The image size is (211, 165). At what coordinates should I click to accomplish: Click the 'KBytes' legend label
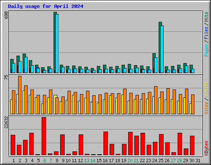tap(206, 148)
